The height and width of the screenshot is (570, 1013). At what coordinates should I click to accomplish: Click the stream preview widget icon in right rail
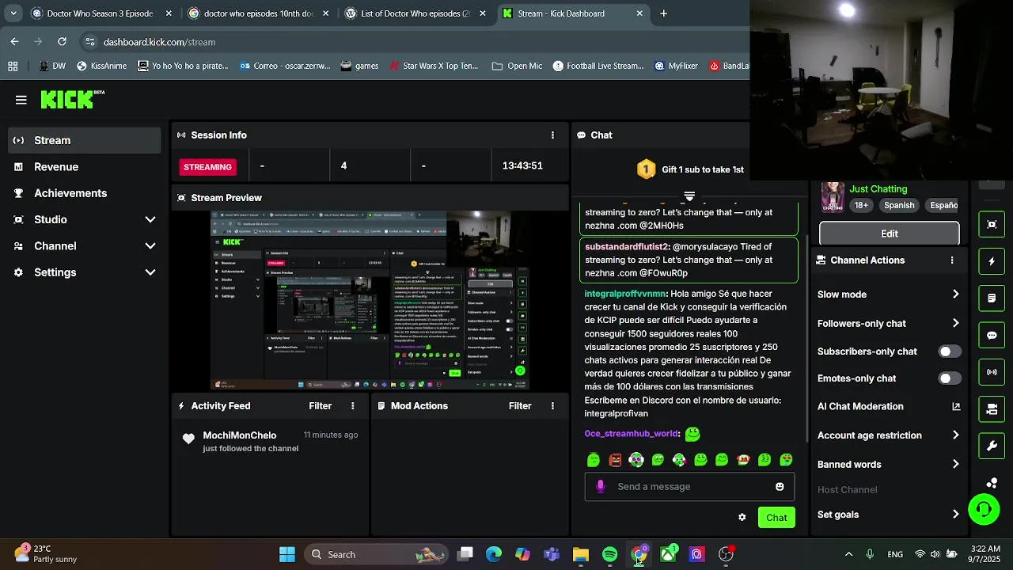(992, 224)
